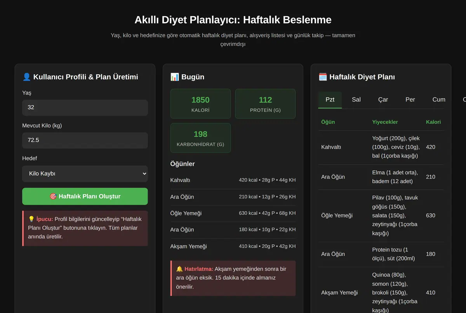Screen dimensions: 466x313
Task: Click the bell icon in the Hatırlatma note
Action: pyautogui.click(x=179, y=269)
